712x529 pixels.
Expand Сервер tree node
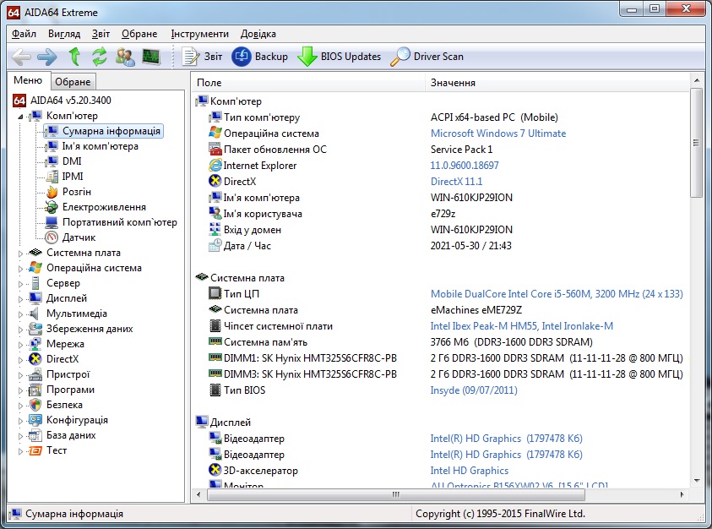tap(20, 284)
